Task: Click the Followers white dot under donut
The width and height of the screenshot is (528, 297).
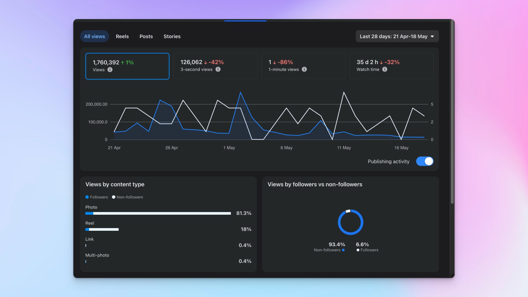Action: click(358, 250)
